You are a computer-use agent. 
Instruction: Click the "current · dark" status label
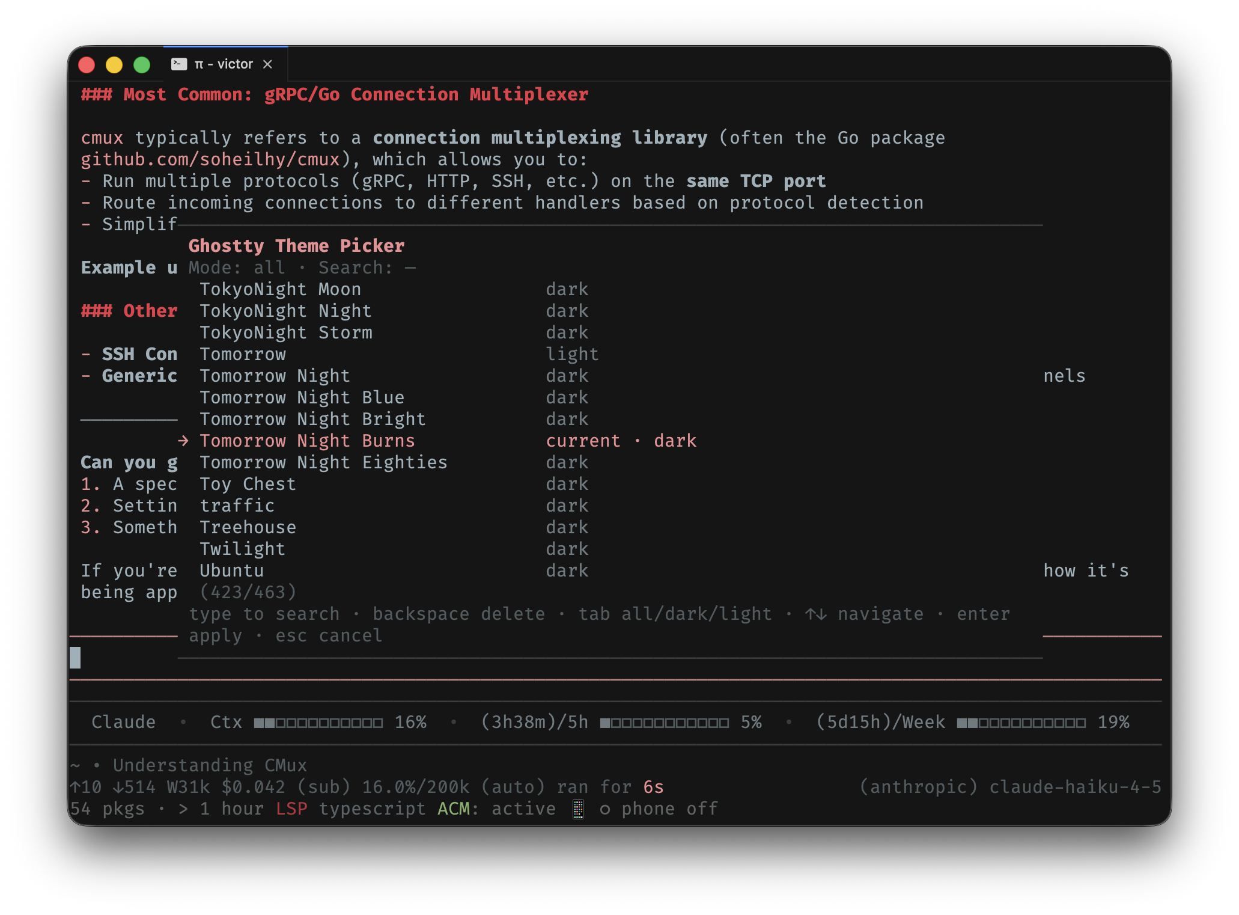click(x=621, y=441)
